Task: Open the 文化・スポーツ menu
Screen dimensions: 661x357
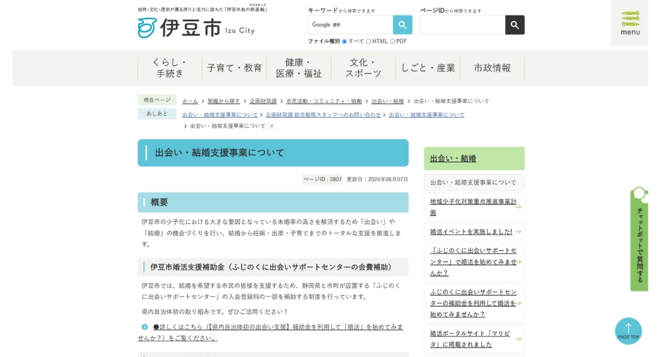Action: (x=364, y=68)
